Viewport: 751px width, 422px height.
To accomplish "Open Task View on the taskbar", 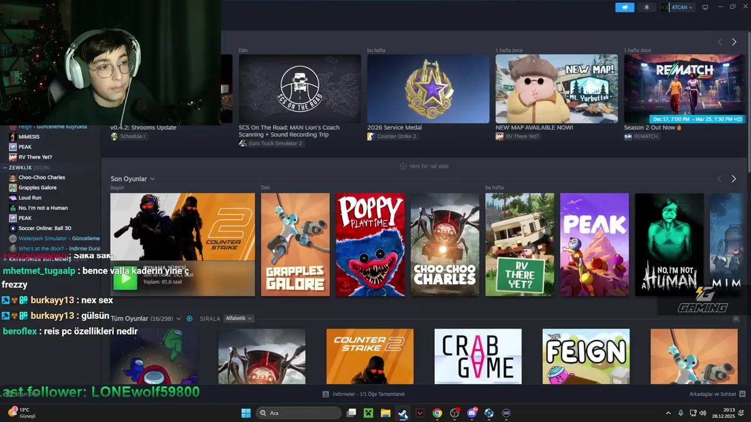I will [x=351, y=413].
